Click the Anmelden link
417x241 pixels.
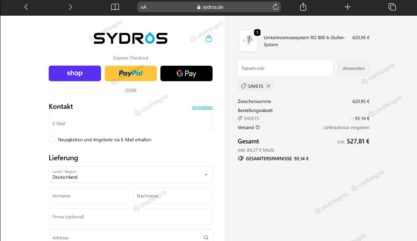click(202, 107)
